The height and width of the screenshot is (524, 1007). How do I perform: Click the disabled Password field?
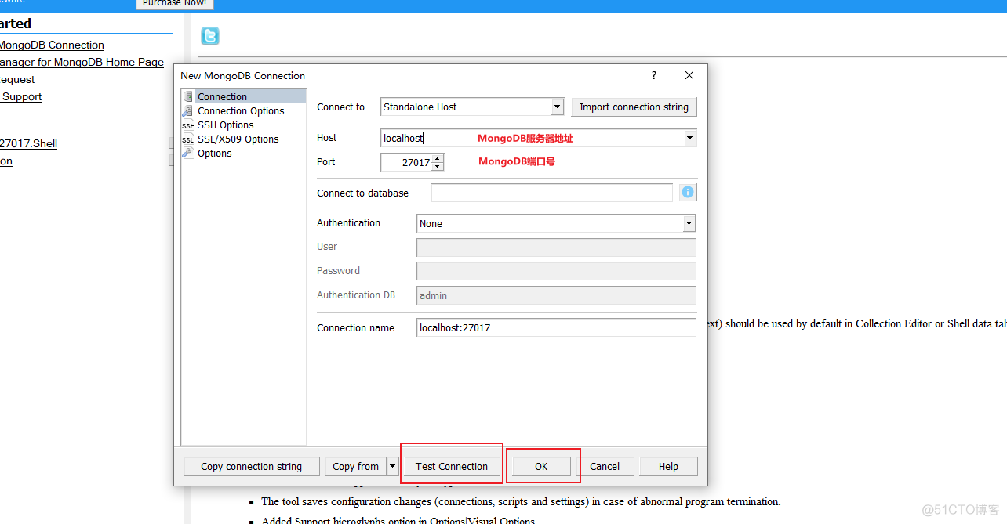click(556, 271)
